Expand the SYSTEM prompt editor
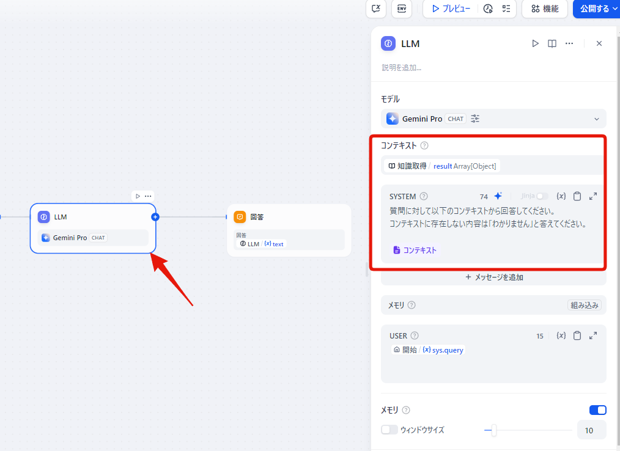The image size is (620, 451). point(592,196)
